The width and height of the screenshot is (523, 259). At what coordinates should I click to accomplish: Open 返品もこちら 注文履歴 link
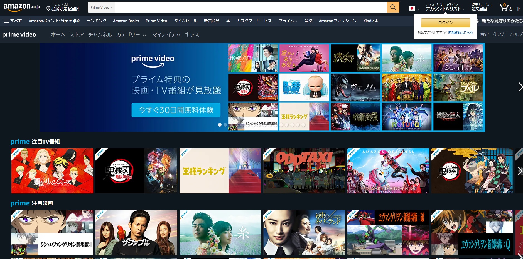tap(481, 7)
